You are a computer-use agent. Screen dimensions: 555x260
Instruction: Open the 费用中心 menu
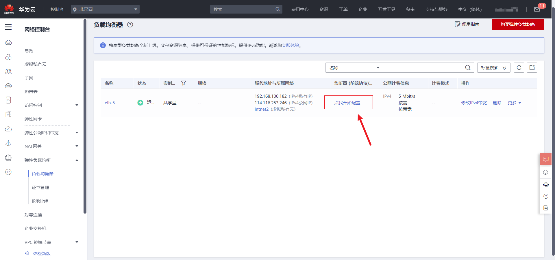click(300, 9)
